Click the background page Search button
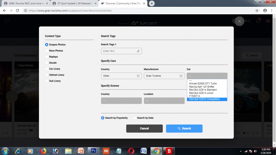The image size is (276, 155). (252, 55)
